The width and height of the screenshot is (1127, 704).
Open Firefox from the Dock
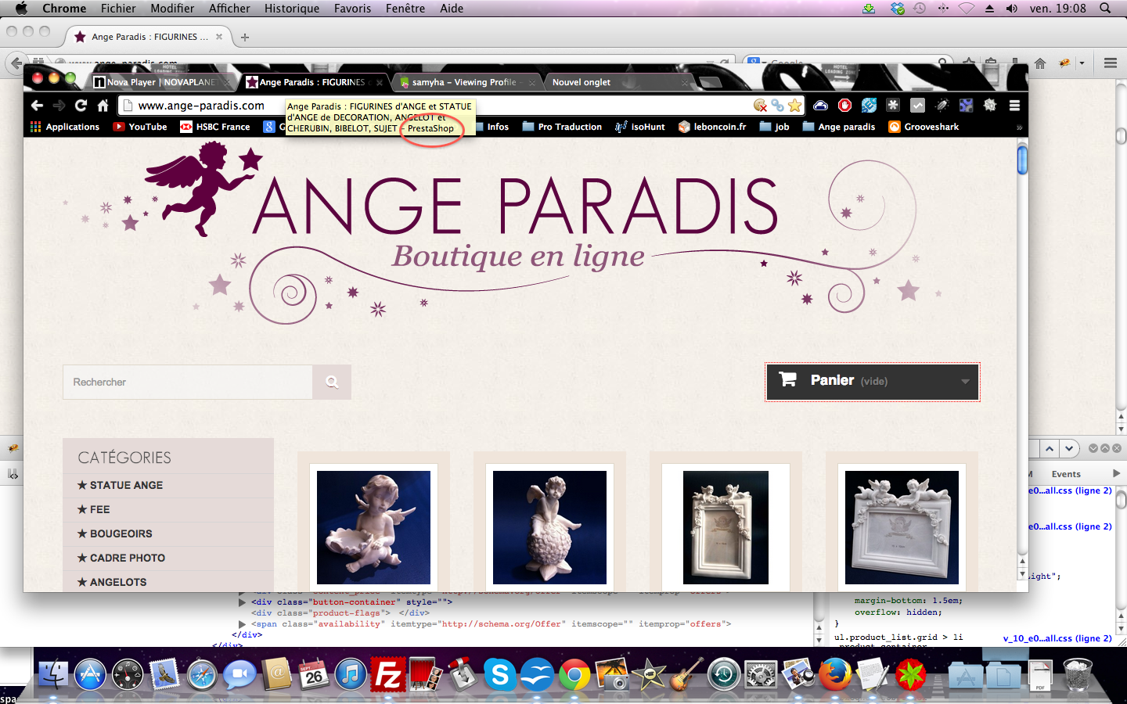pyautogui.click(x=835, y=674)
